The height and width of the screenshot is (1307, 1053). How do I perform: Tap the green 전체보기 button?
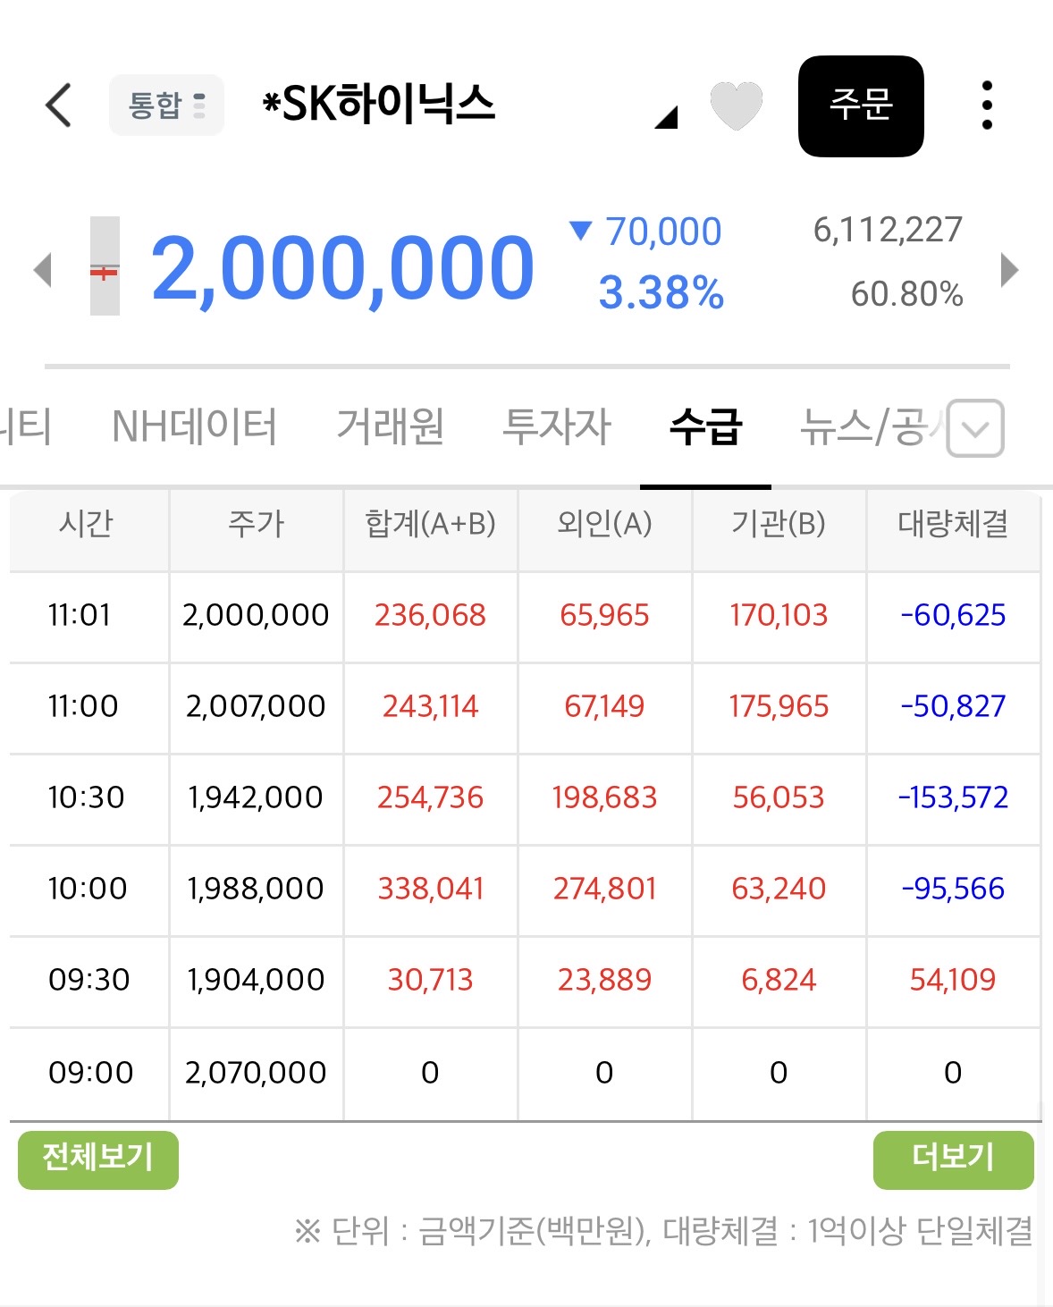coord(98,1159)
